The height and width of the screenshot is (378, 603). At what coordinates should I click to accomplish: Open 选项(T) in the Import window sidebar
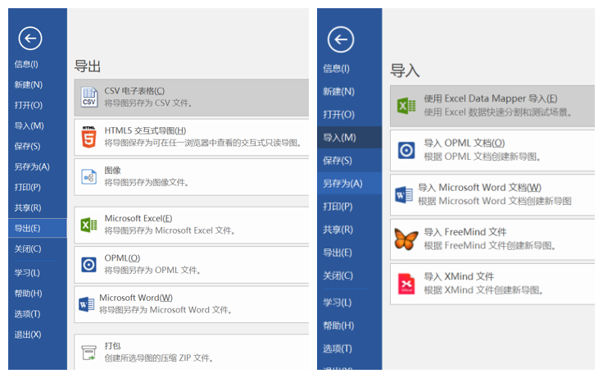[x=338, y=348]
